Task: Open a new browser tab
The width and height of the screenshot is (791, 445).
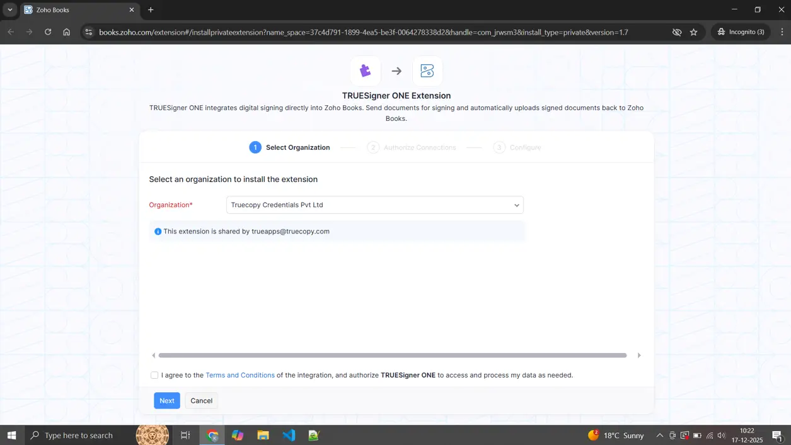Action: tap(151, 10)
